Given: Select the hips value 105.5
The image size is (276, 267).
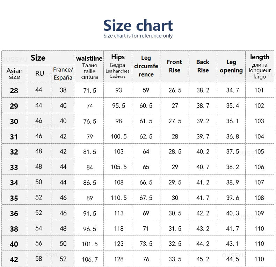Looking at the screenshot, I should [x=119, y=167].
